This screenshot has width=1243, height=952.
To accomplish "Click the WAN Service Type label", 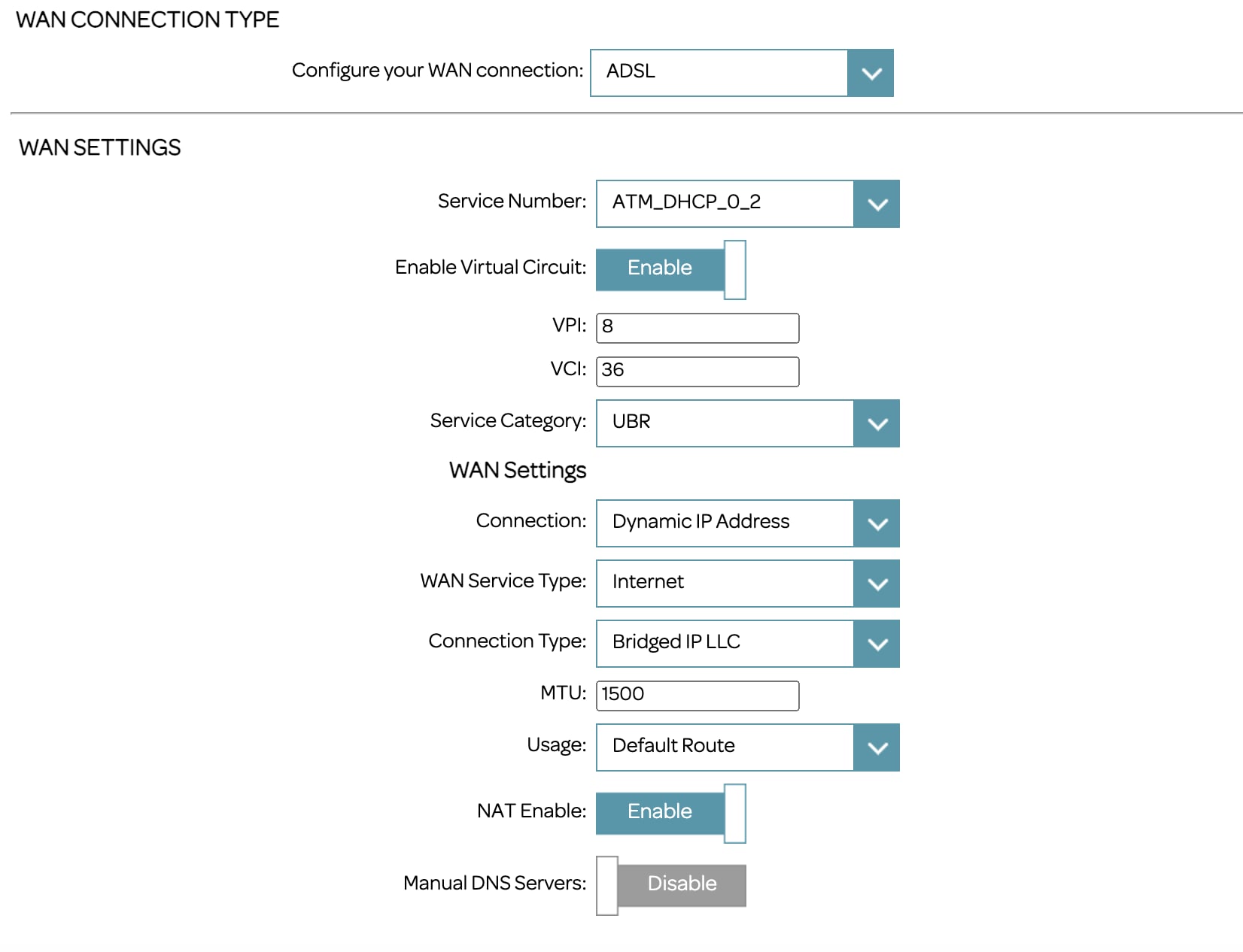I will 503,581.
